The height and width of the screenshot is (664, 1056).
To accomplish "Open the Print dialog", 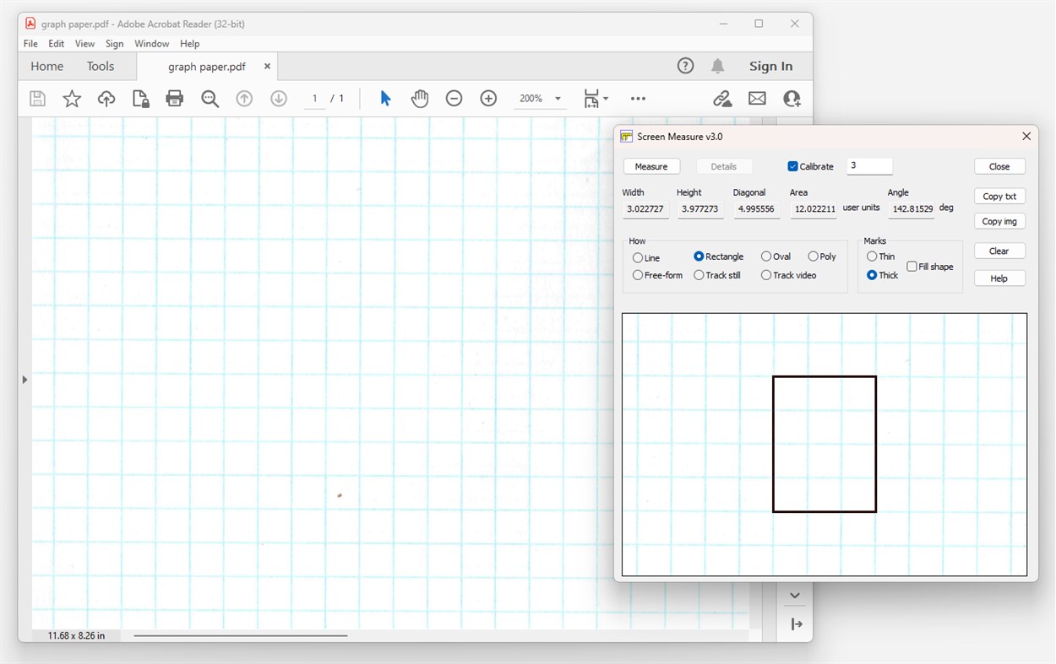I will click(x=174, y=98).
